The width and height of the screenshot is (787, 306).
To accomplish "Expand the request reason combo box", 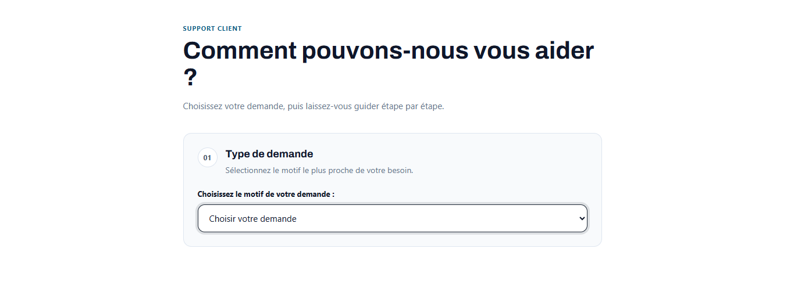I will (393, 218).
